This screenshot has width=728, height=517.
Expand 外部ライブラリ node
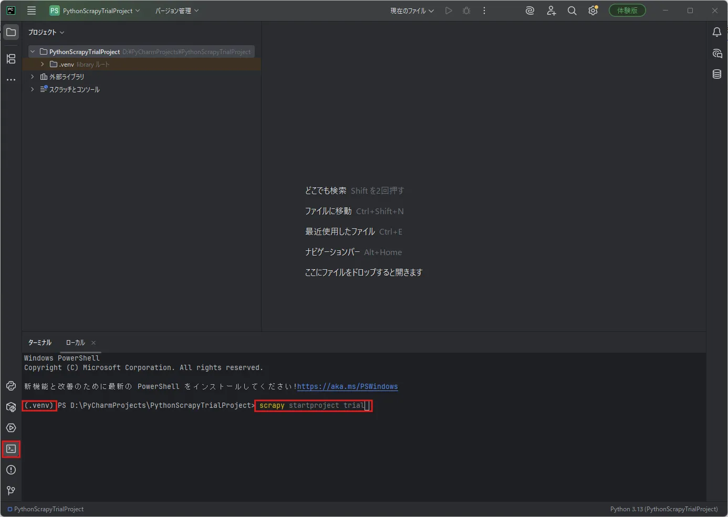(33, 77)
